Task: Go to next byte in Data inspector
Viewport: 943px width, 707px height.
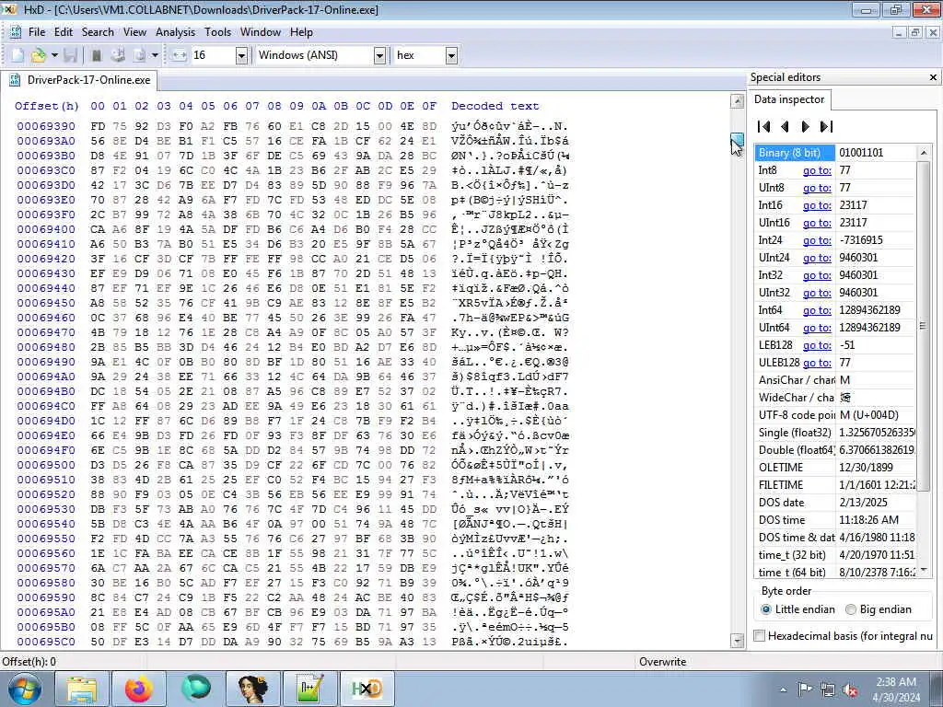Action: [x=805, y=126]
